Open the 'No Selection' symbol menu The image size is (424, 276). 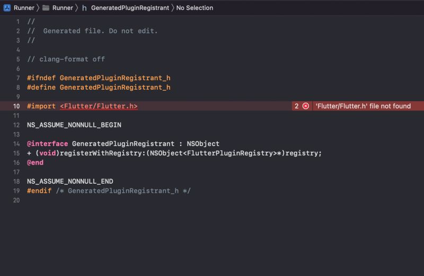[x=195, y=8]
